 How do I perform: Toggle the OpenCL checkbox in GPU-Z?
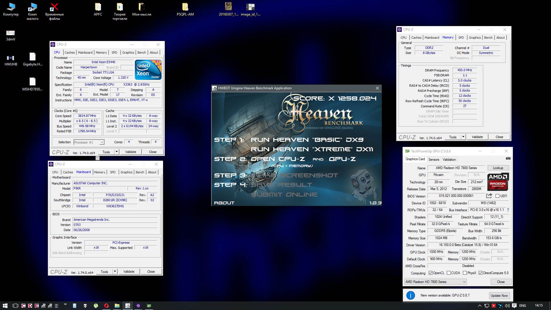pos(430,273)
